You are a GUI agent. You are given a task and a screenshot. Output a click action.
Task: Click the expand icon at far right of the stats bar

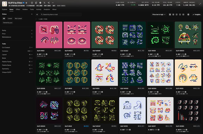pyautogui.click(x=200, y=4)
